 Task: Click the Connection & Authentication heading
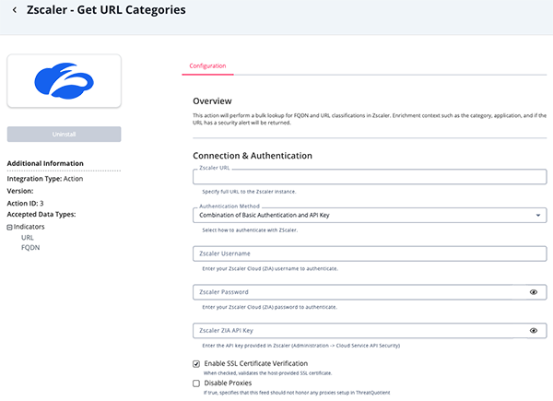click(253, 156)
